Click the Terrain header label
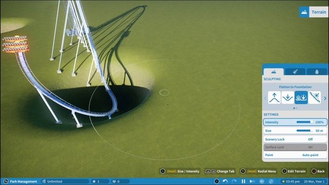 point(319,12)
